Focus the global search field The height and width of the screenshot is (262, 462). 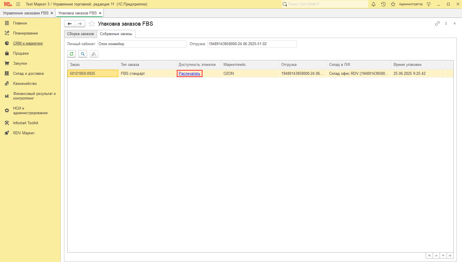tap(325, 4)
